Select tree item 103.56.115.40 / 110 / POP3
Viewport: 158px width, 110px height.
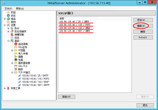point(36,79)
